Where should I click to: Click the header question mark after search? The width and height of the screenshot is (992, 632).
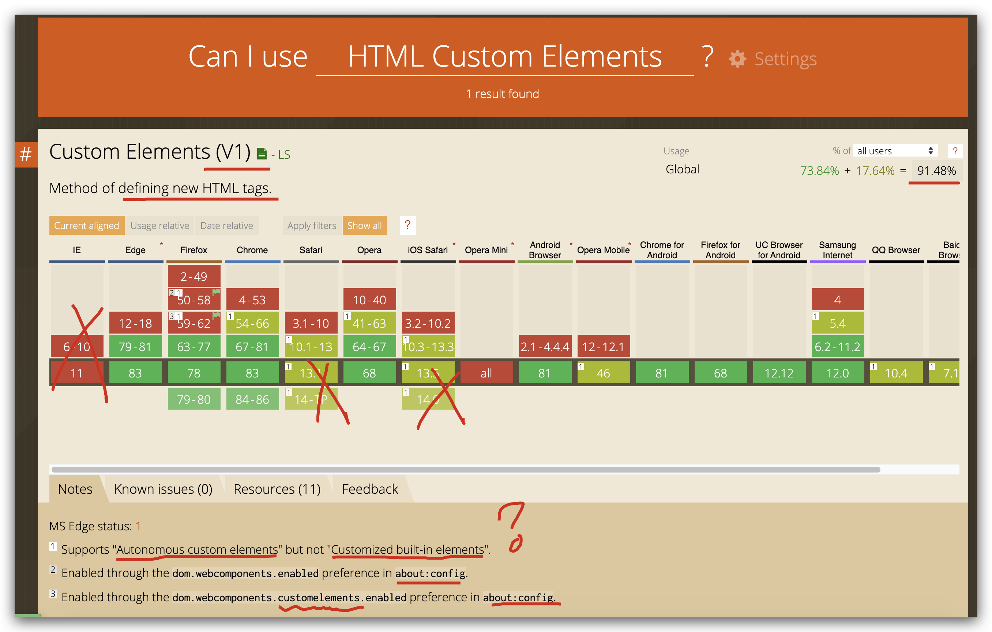tap(707, 56)
